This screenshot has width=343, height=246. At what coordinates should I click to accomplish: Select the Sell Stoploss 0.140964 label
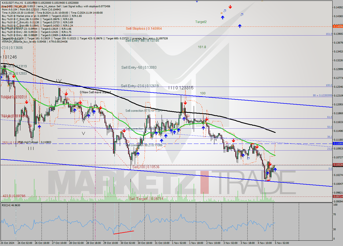tap(144, 28)
